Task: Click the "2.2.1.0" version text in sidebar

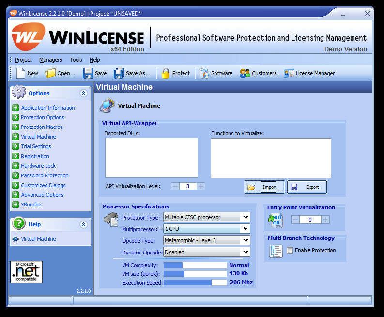Action: [83, 291]
